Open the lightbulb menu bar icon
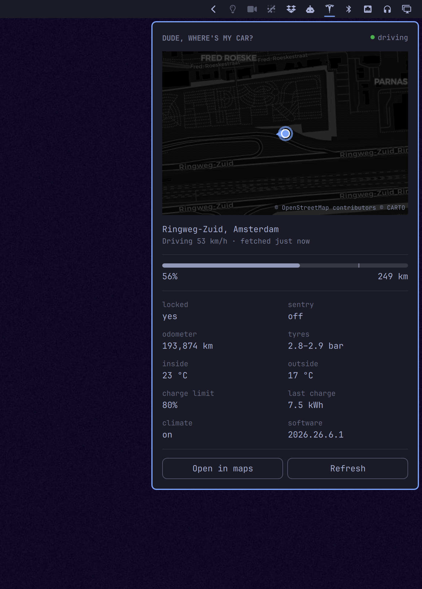Image resolution: width=422 pixels, height=589 pixels. point(233,9)
